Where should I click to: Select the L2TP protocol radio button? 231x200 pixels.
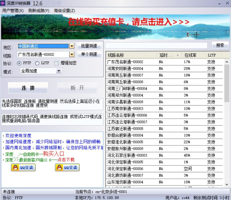pyautogui.click(x=37, y=63)
